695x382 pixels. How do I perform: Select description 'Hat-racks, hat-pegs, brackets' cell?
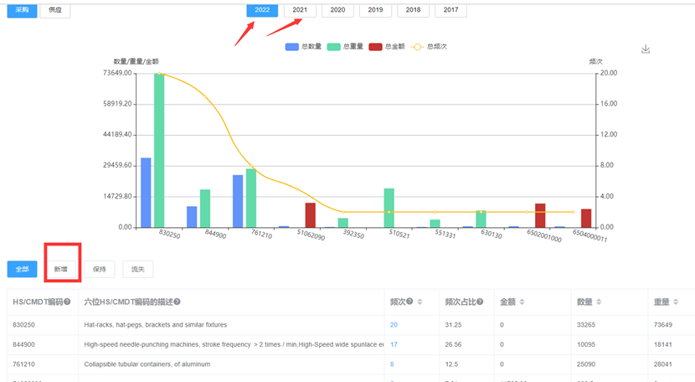coord(156,325)
